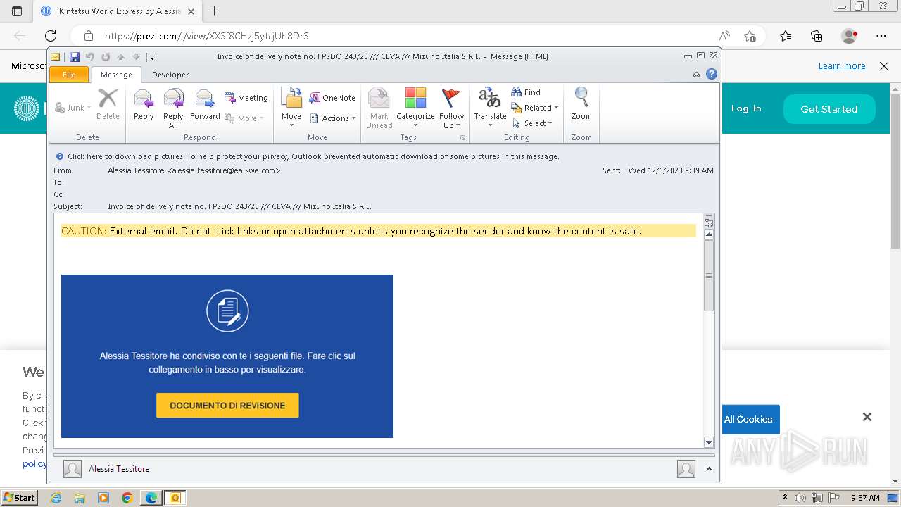Open the Junk dropdown
This screenshot has width=901, height=507.
73,108
